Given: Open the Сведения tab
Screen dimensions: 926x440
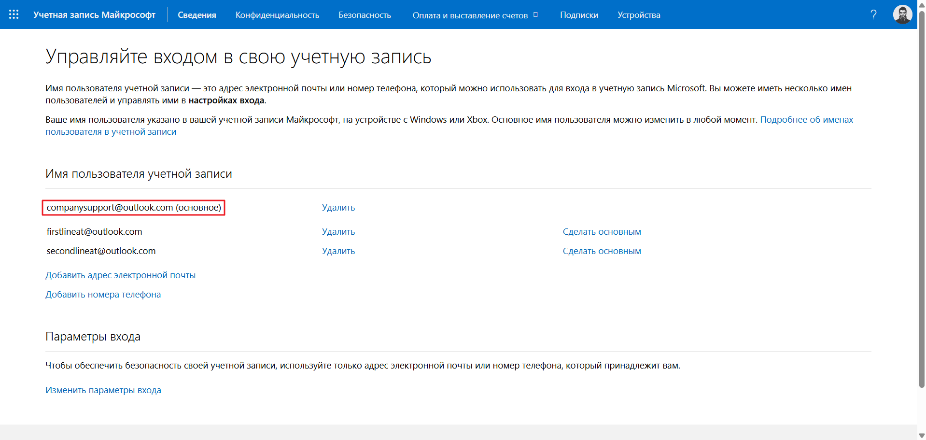Looking at the screenshot, I should pyautogui.click(x=196, y=15).
